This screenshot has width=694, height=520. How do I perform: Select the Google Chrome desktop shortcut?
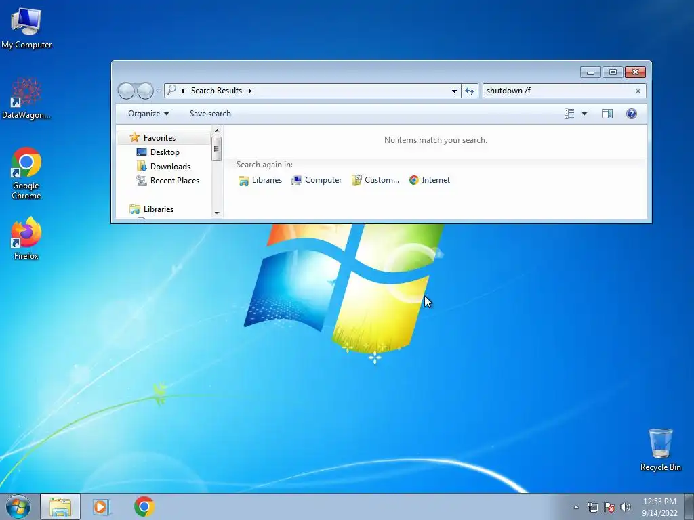pos(26,173)
